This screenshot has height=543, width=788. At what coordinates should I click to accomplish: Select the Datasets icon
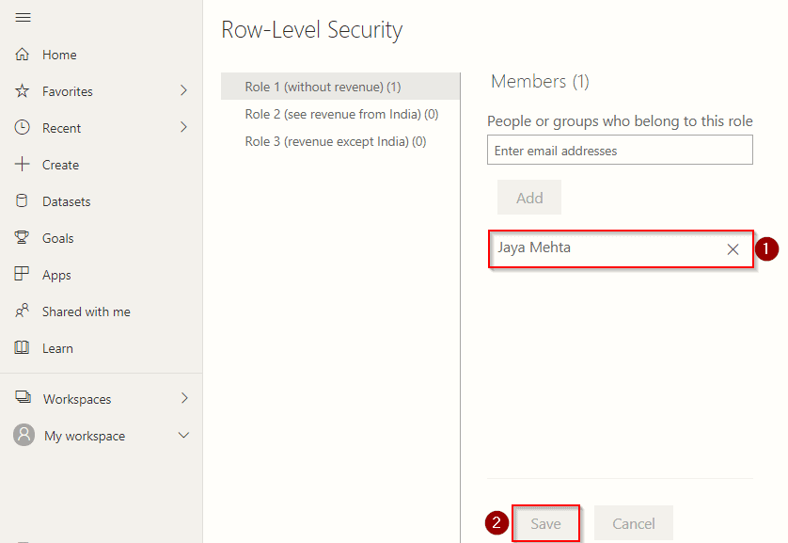click(23, 200)
